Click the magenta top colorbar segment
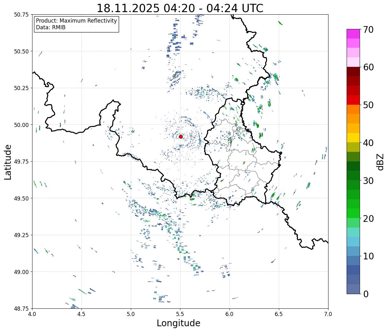 [353, 34]
